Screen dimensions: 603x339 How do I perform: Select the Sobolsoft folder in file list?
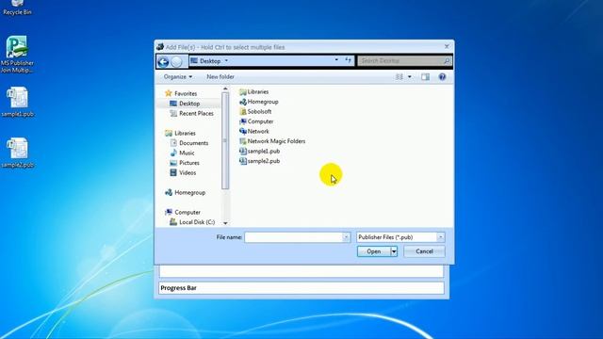pos(255,111)
